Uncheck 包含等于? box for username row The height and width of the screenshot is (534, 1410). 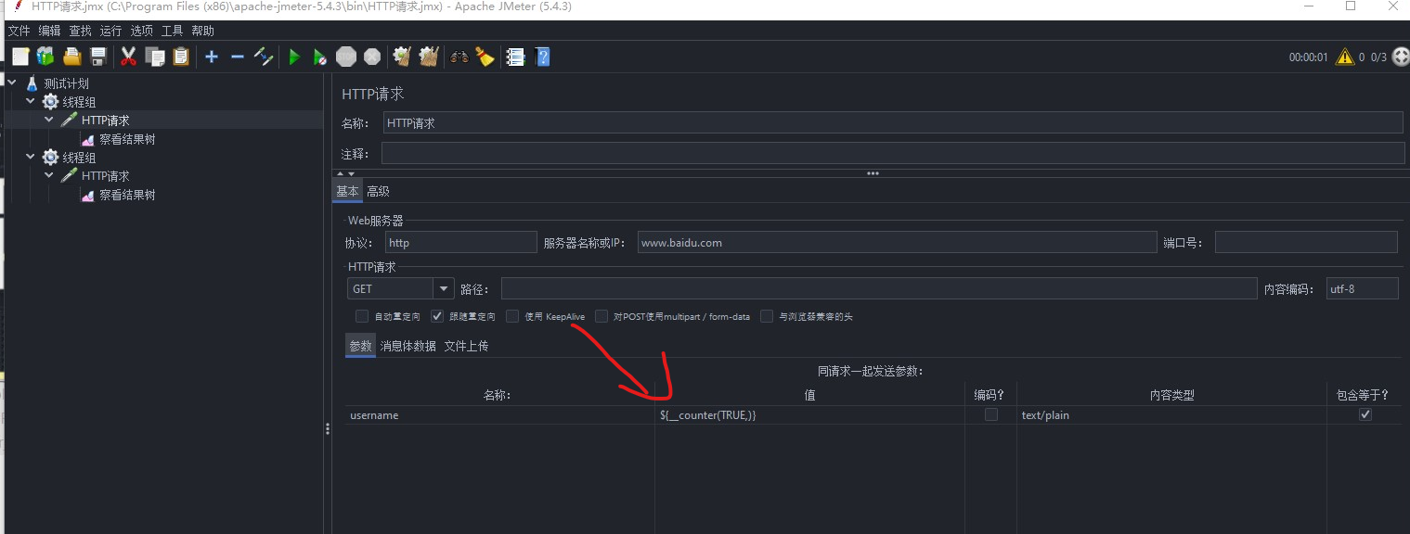(x=1365, y=414)
